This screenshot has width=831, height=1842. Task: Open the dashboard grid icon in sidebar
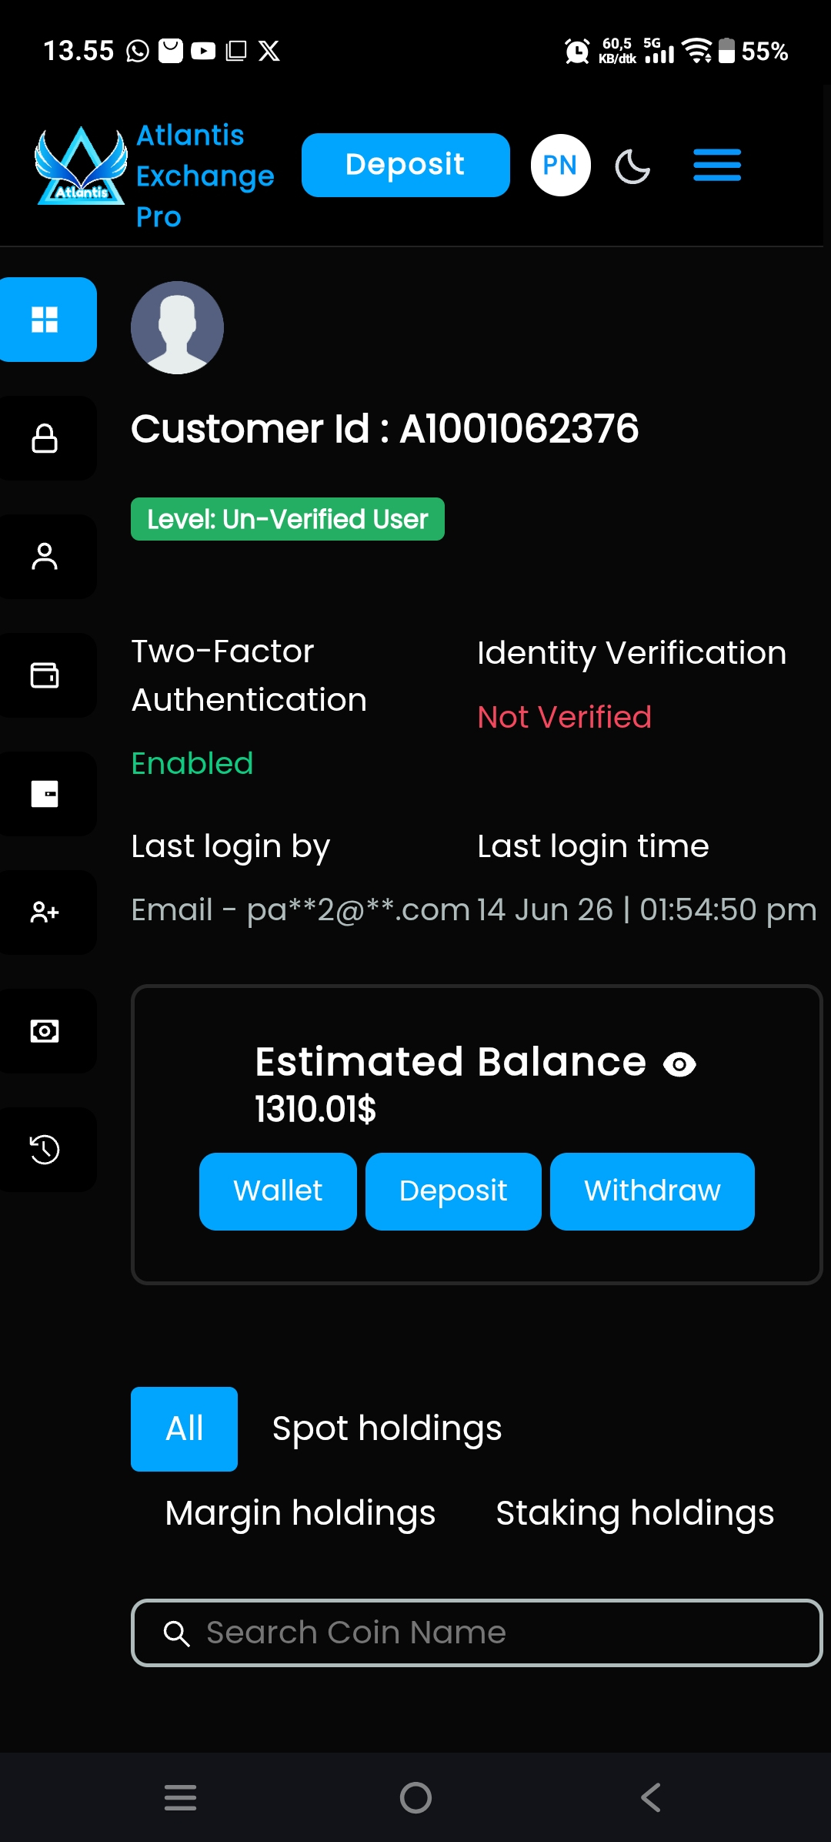pos(45,320)
